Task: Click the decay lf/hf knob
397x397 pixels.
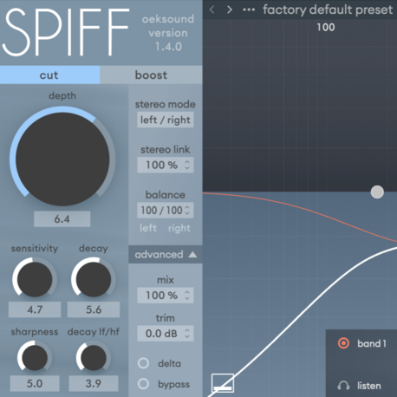Action: point(94,357)
